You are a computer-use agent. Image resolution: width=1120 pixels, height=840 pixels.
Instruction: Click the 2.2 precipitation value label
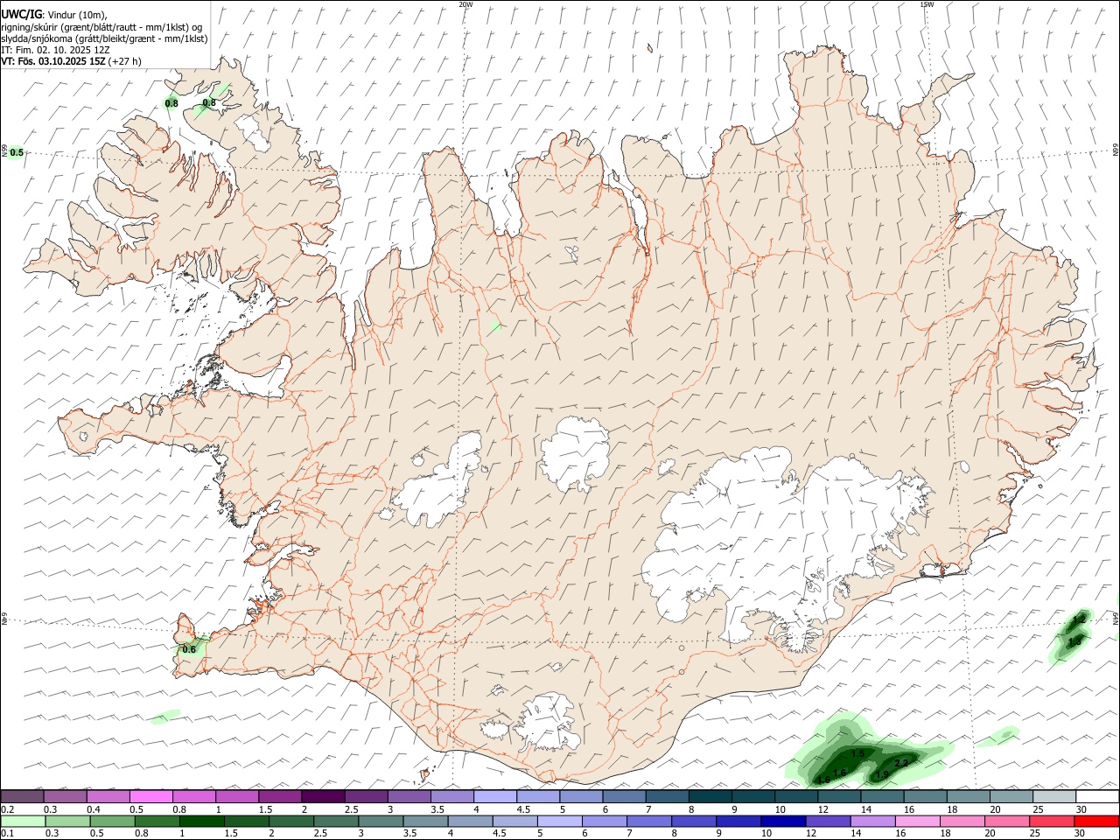901,763
